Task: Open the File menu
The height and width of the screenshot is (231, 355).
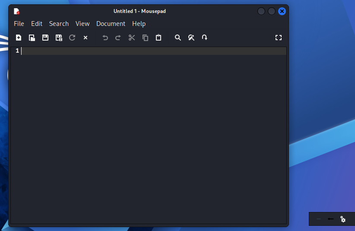Action: [x=19, y=24]
